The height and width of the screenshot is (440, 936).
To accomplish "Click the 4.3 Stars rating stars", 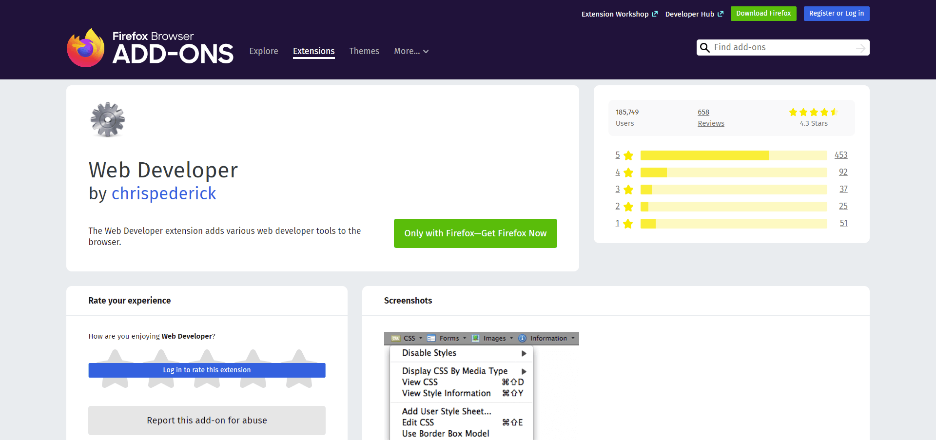I will [x=813, y=112].
